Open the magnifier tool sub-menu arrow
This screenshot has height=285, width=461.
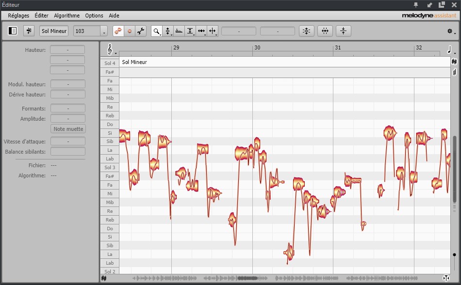tap(161, 35)
